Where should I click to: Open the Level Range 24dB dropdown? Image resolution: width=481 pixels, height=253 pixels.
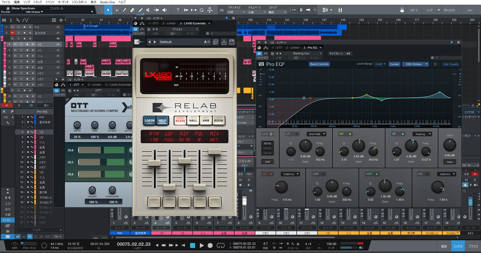(380, 64)
